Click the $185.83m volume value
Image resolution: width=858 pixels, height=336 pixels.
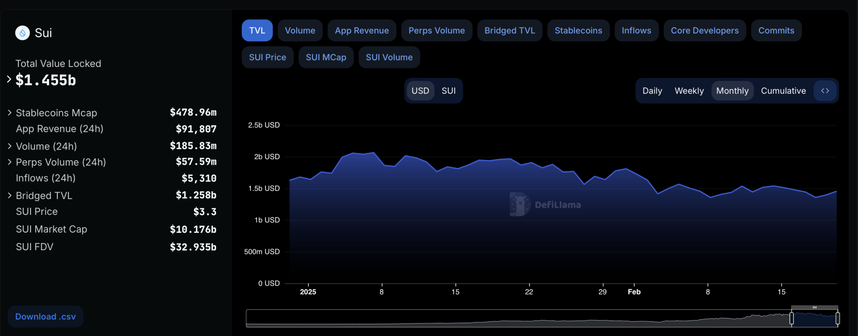pyautogui.click(x=193, y=146)
